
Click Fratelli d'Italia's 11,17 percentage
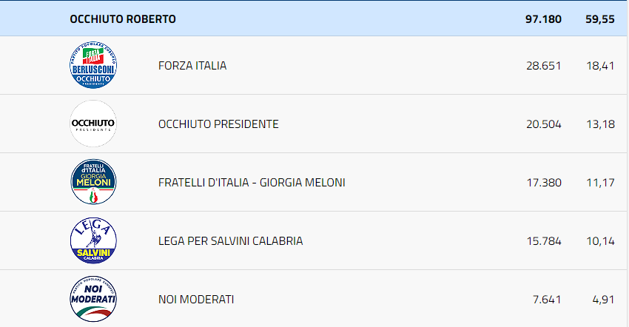coord(600,182)
